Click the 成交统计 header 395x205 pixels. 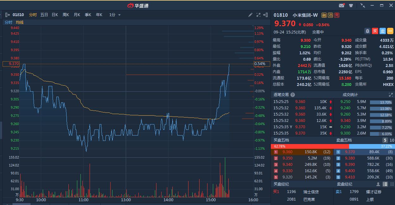pos(350,95)
